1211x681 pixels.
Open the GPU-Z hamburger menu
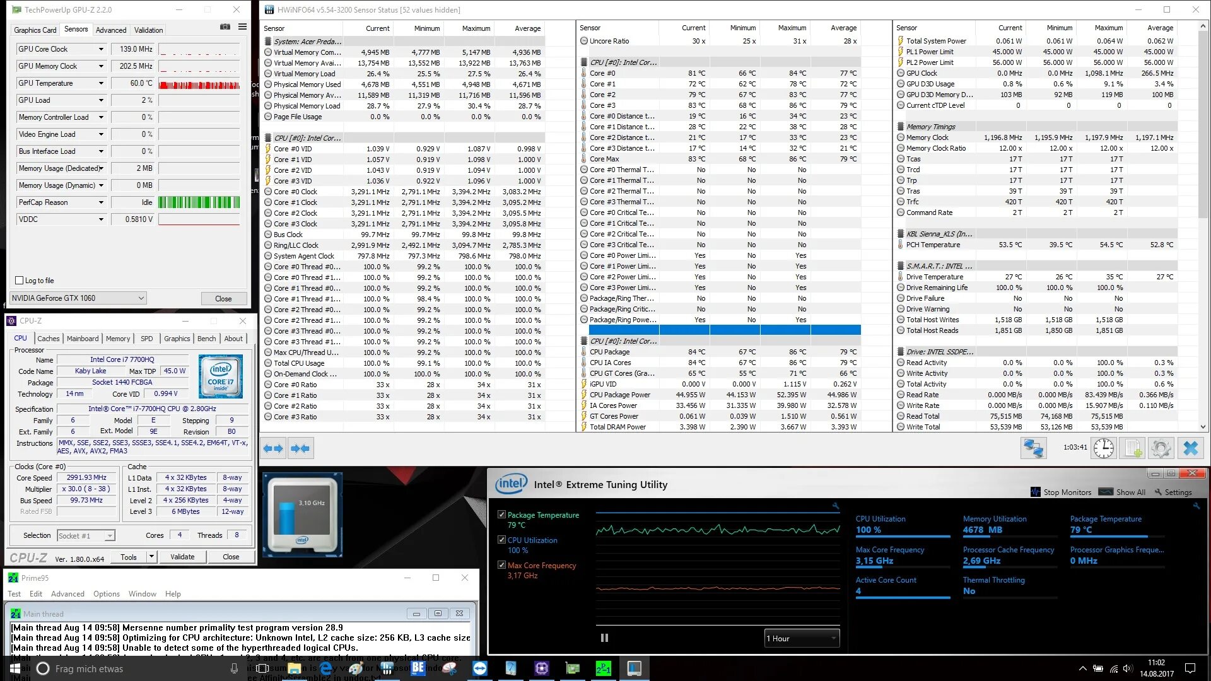point(242,27)
